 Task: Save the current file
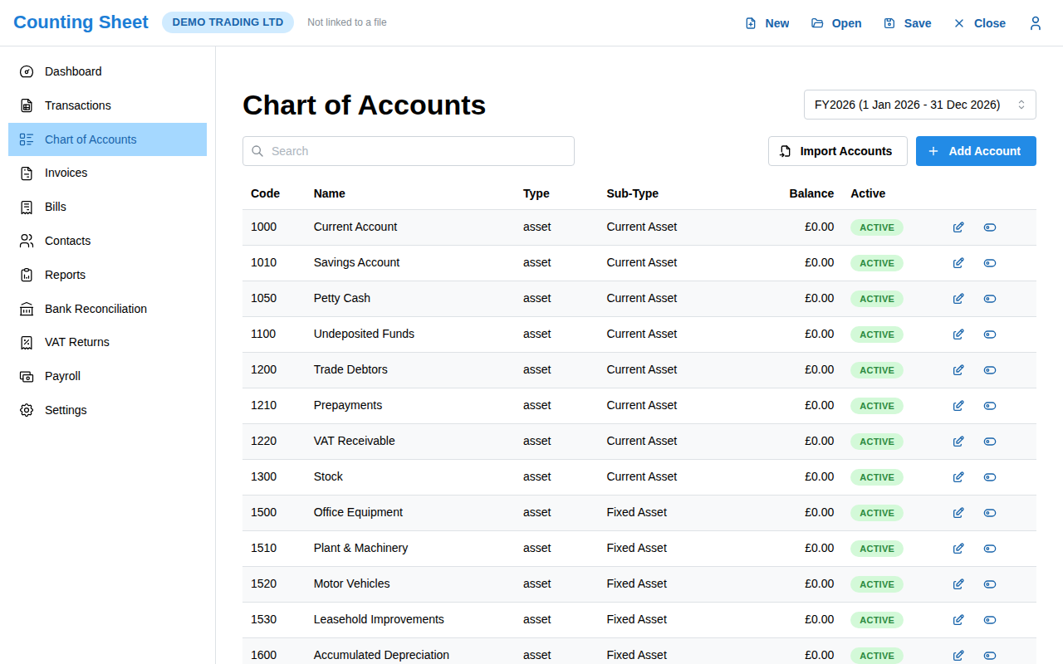tap(907, 23)
